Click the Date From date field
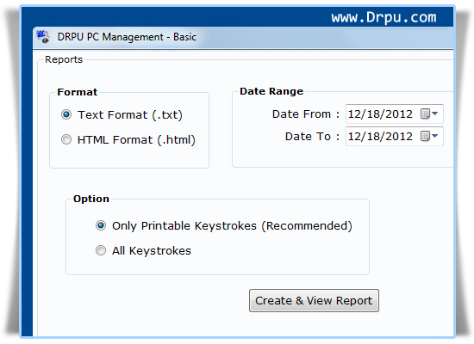474x344 pixels. pyautogui.click(x=395, y=114)
